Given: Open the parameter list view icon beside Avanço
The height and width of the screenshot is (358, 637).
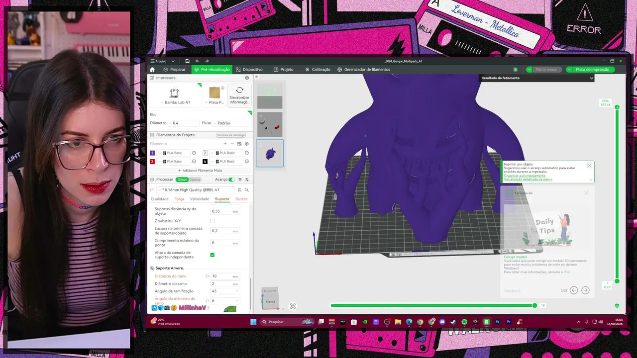Looking at the screenshot, I should [239, 179].
